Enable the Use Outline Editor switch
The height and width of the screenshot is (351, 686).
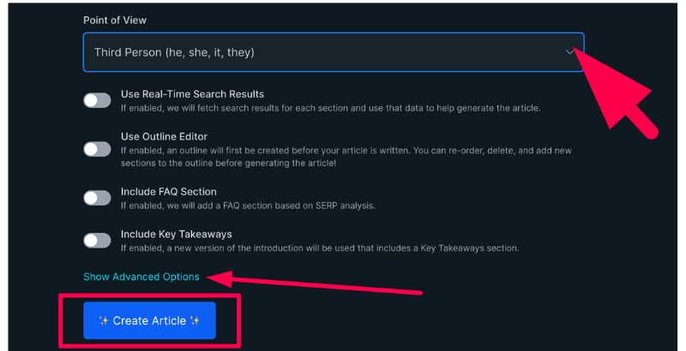click(97, 149)
